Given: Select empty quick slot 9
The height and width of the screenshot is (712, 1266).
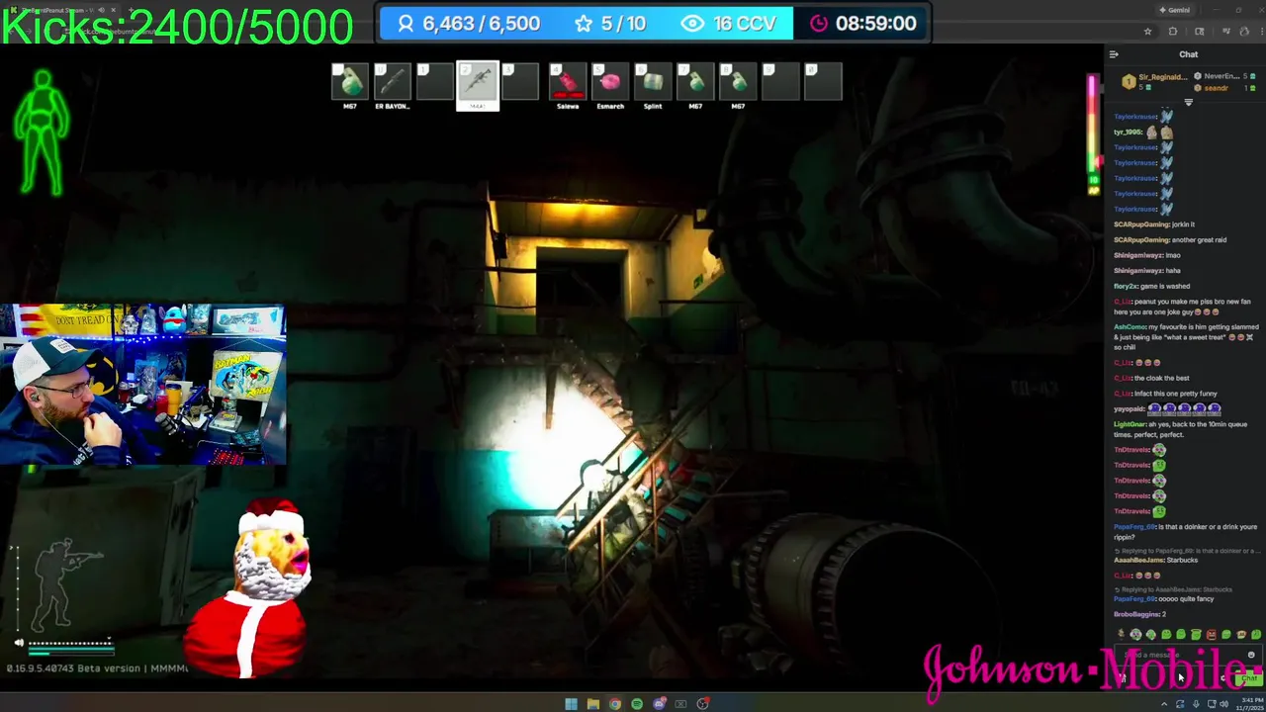Looking at the screenshot, I should 780,82.
